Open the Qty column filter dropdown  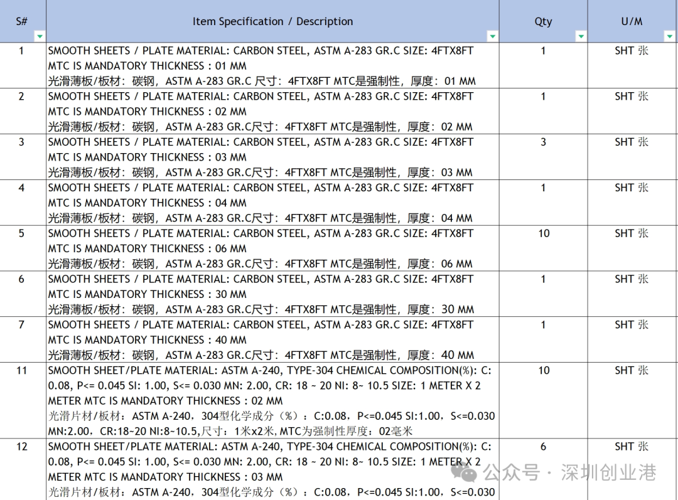tap(581, 36)
